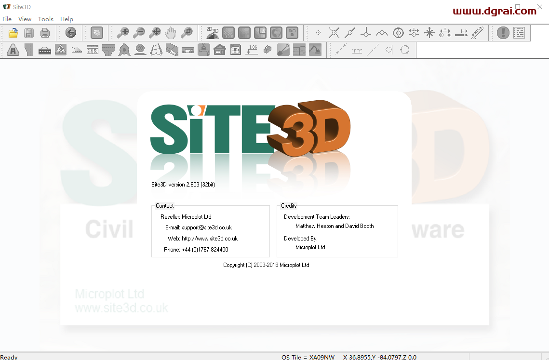Screen dimensions: 549x360
Task: Select the road junction icon
Action: pyautogui.click(x=108, y=50)
